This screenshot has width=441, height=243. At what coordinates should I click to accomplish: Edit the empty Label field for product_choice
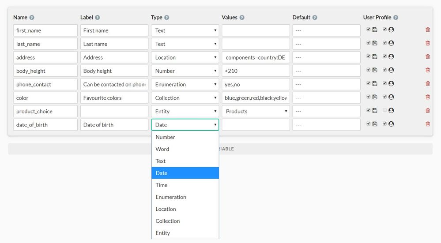tap(114, 111)
